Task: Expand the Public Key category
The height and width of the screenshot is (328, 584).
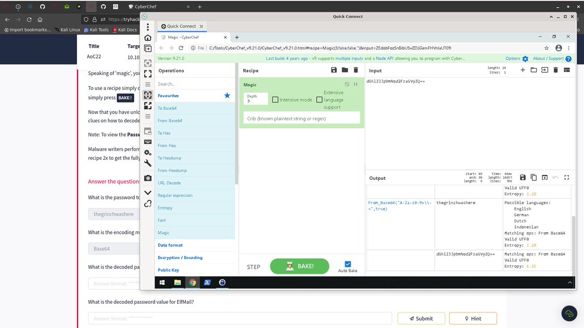Action: [x=195, y=270]
